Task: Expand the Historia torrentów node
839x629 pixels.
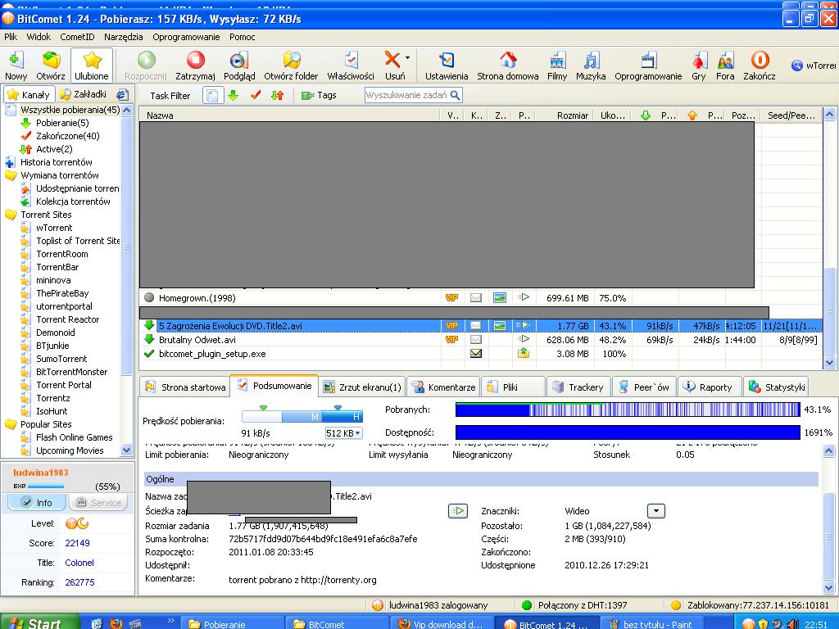Action: tap(10, 162)
